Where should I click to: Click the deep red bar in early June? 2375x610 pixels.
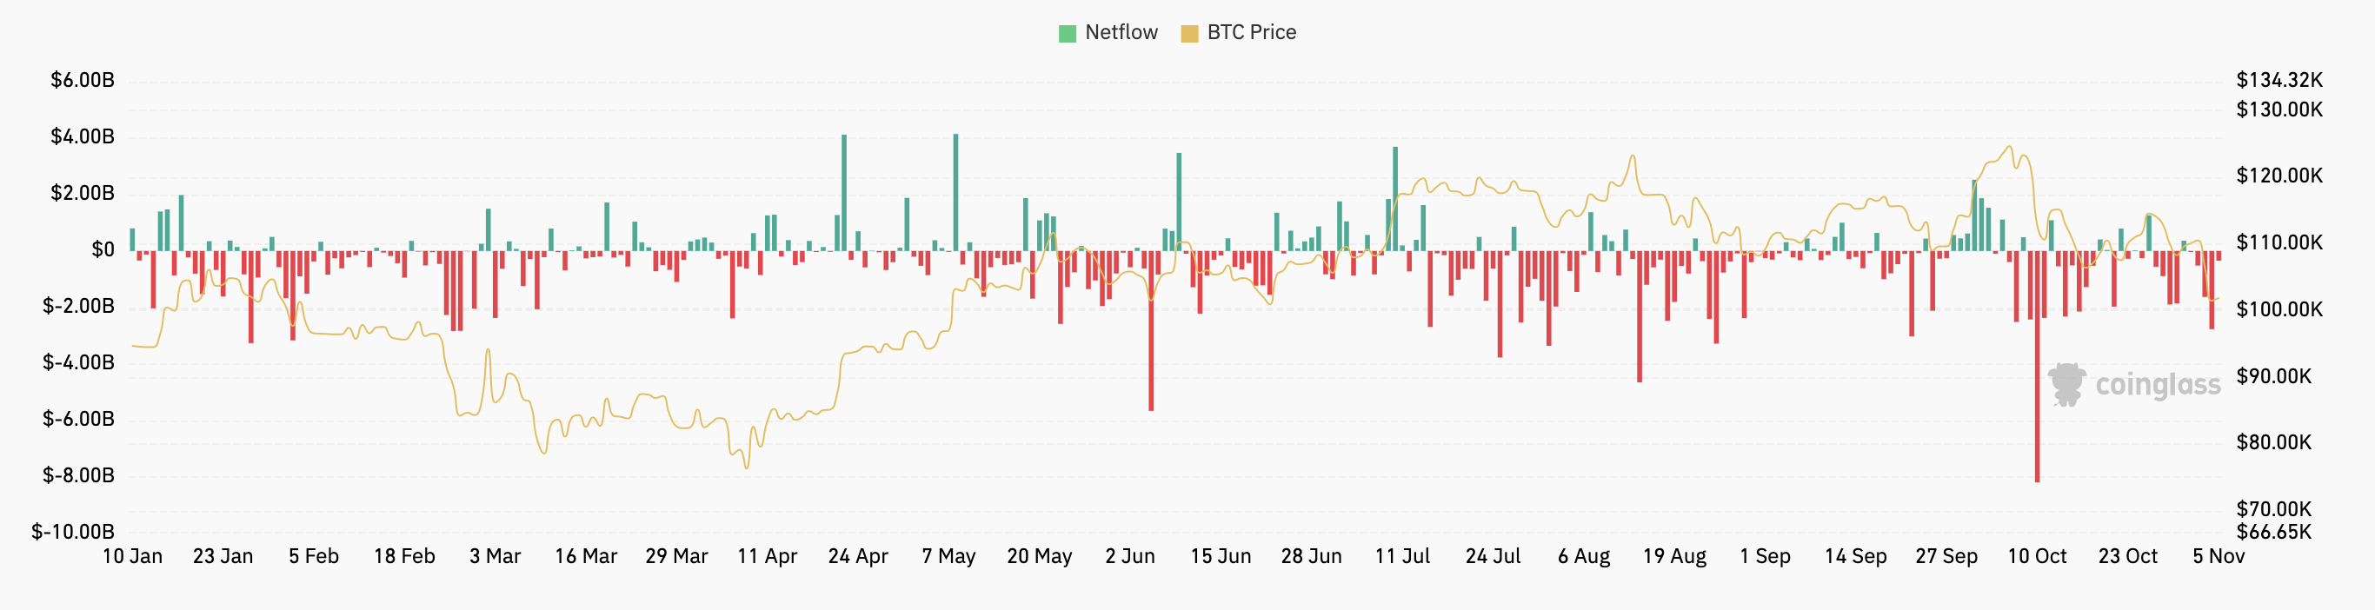(1152, 332)
